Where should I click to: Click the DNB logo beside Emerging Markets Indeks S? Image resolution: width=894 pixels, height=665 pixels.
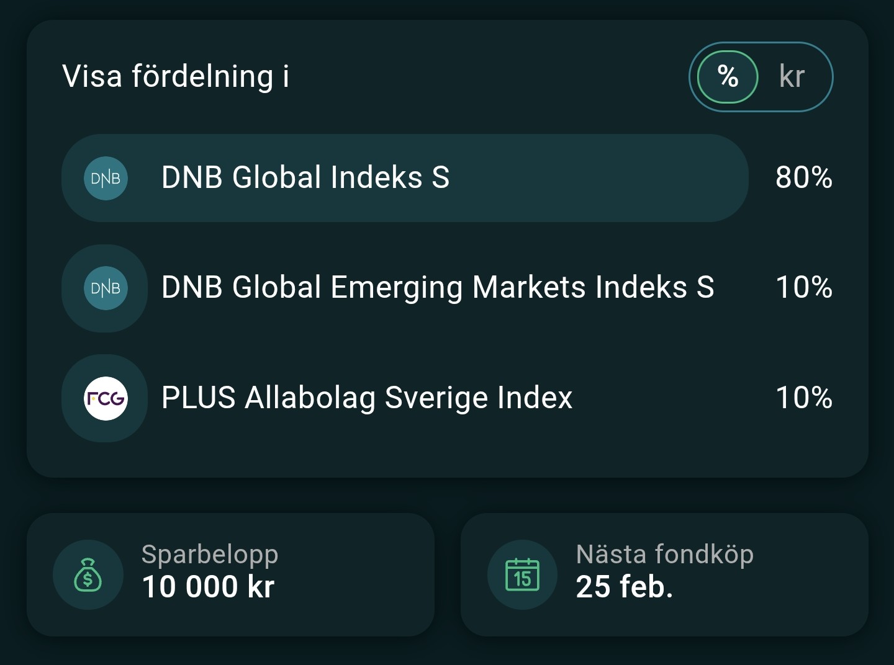coord(106,288)
